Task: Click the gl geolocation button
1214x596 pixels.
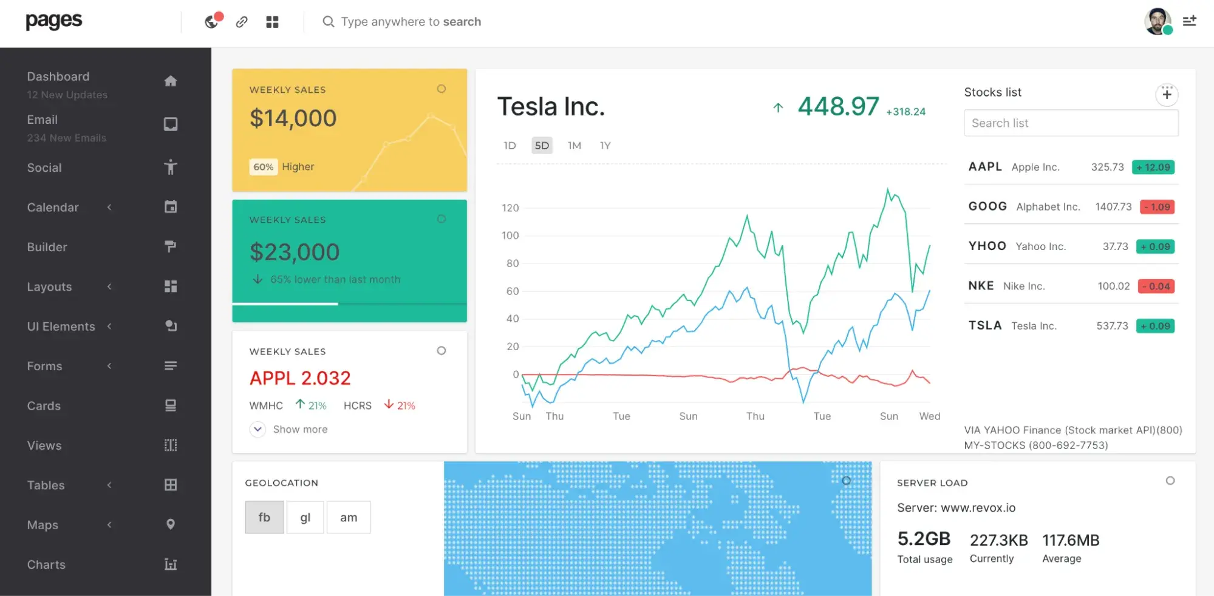Action: (x=305, y=517)
